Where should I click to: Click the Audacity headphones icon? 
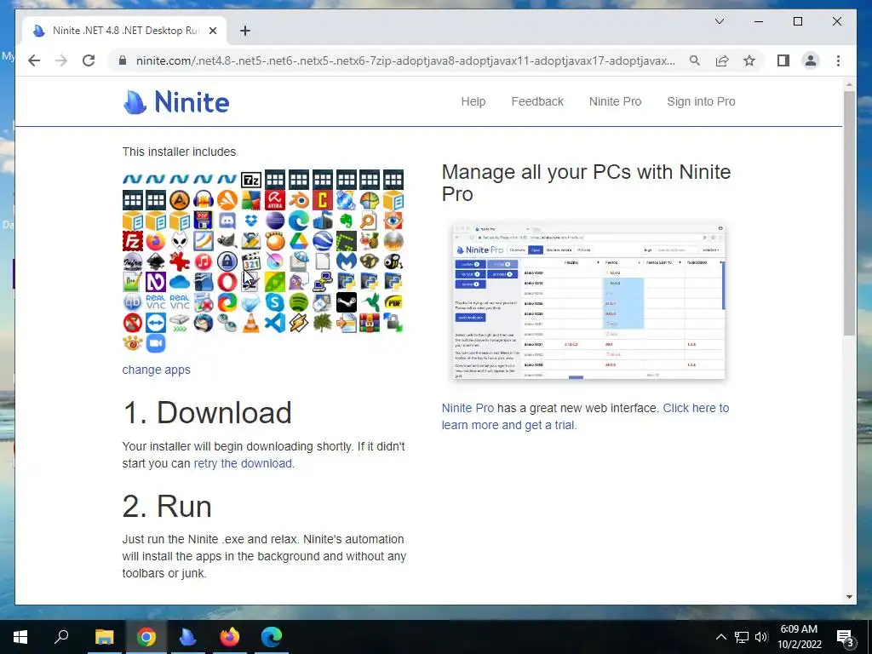(204, 200)
